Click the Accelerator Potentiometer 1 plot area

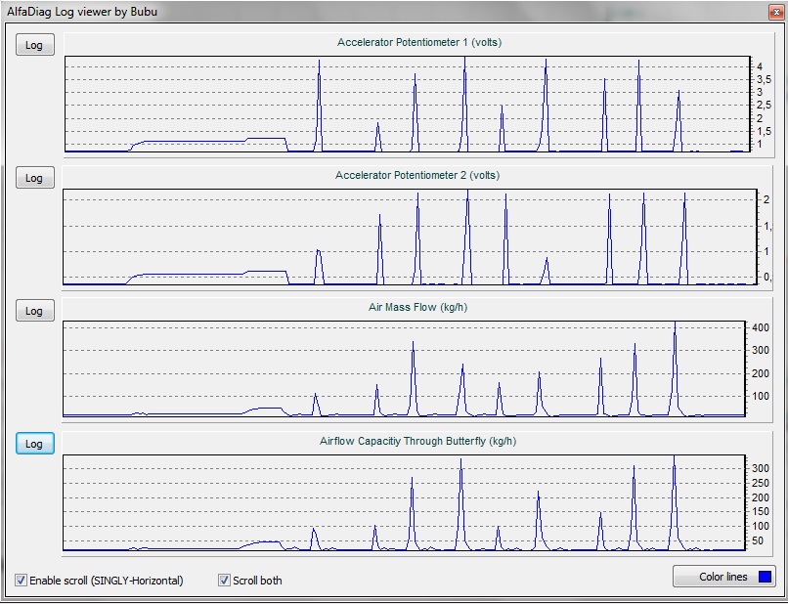[x=408, y=104]
